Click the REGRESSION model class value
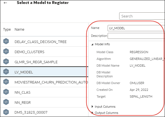 pos(139,52)
